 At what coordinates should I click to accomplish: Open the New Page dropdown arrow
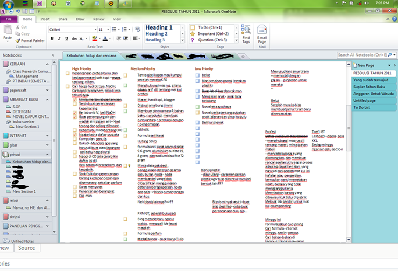point(389,65)
